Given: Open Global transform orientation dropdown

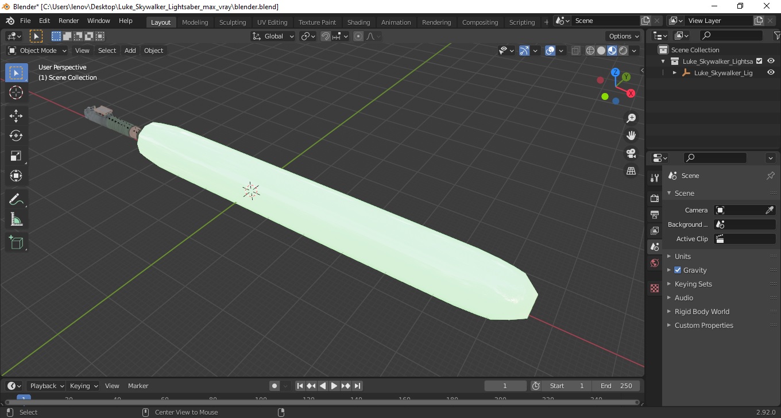Looking at the screenshot, I should click(273, 36).
